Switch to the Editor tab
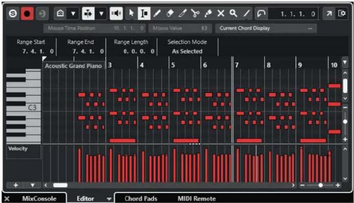 click(x=85, y=199)
